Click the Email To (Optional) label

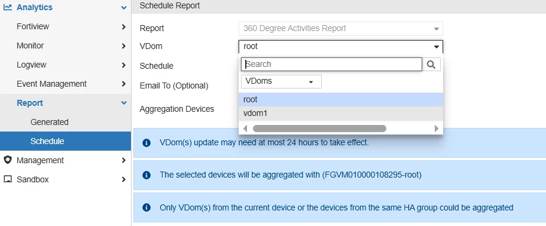174,85
